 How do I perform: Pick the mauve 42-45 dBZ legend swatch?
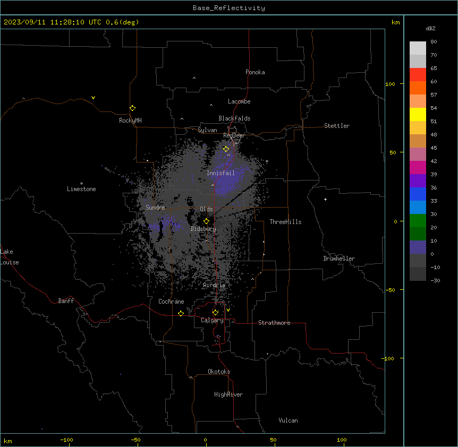point(418,154)
